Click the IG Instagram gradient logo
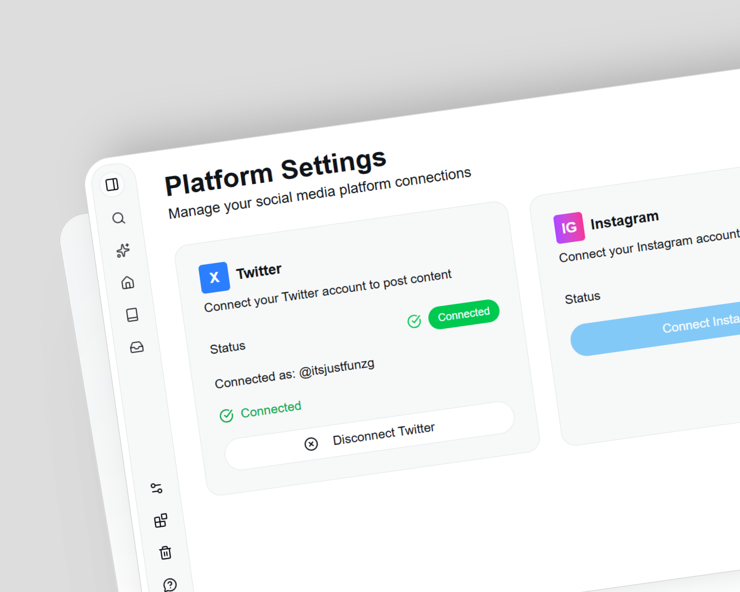Viewport: 740px width, 592px height. click(x=569, y=228)
